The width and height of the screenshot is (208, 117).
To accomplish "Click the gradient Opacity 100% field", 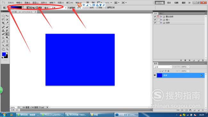I will point(79,8).
